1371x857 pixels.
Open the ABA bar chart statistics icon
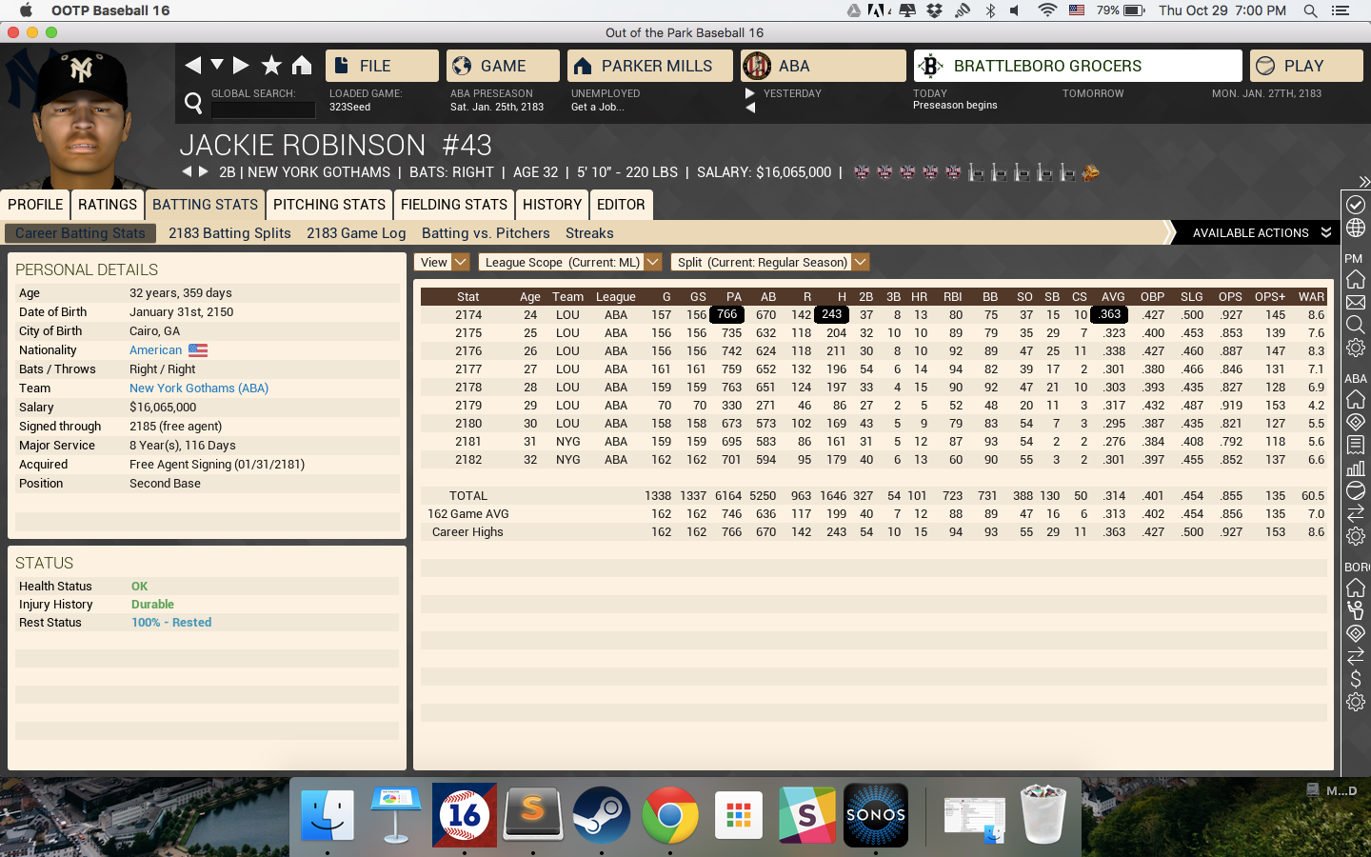tap(1356, 468)
